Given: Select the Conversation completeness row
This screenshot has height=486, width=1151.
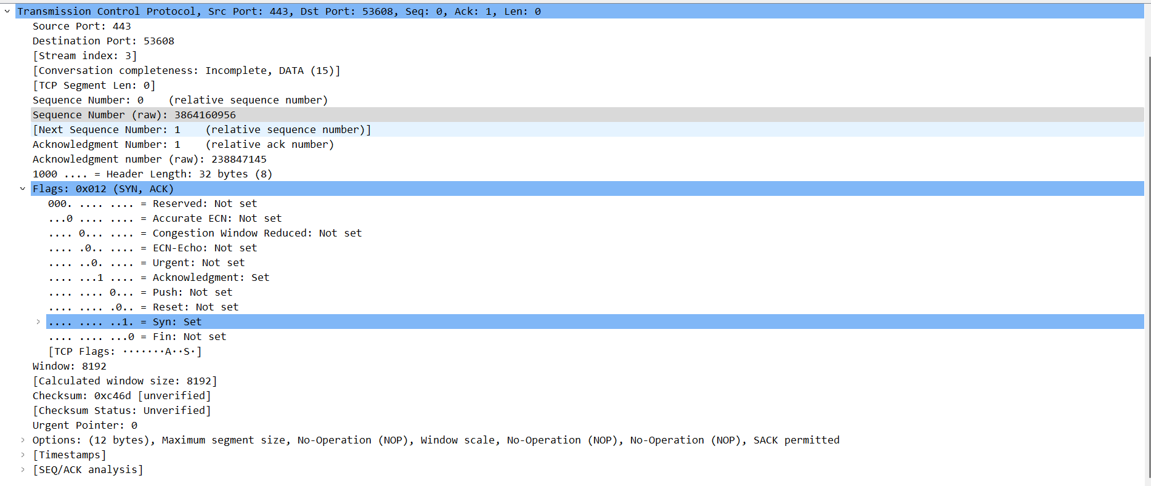Looking at the screenshot, I should pyautogui.click(x=186, y=70).
